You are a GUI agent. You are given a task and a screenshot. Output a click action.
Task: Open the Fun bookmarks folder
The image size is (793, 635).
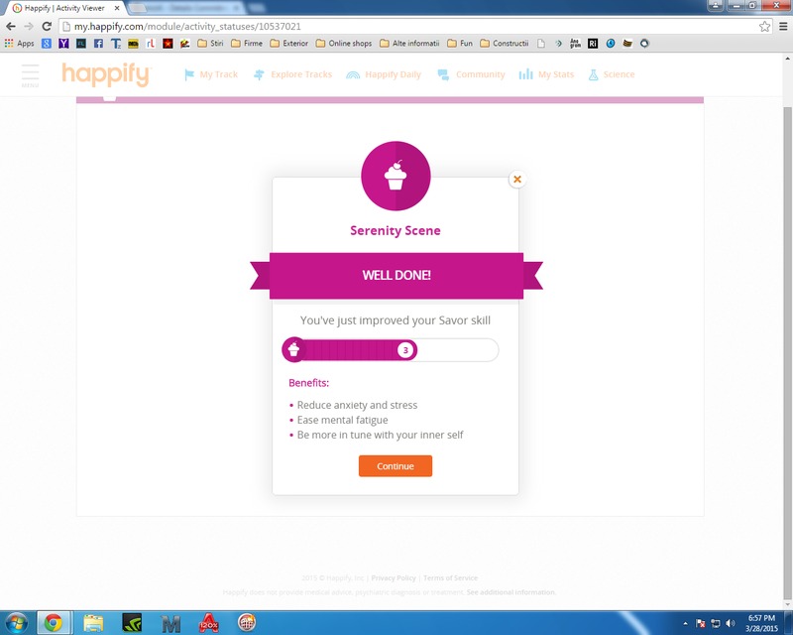click(460, 44)
